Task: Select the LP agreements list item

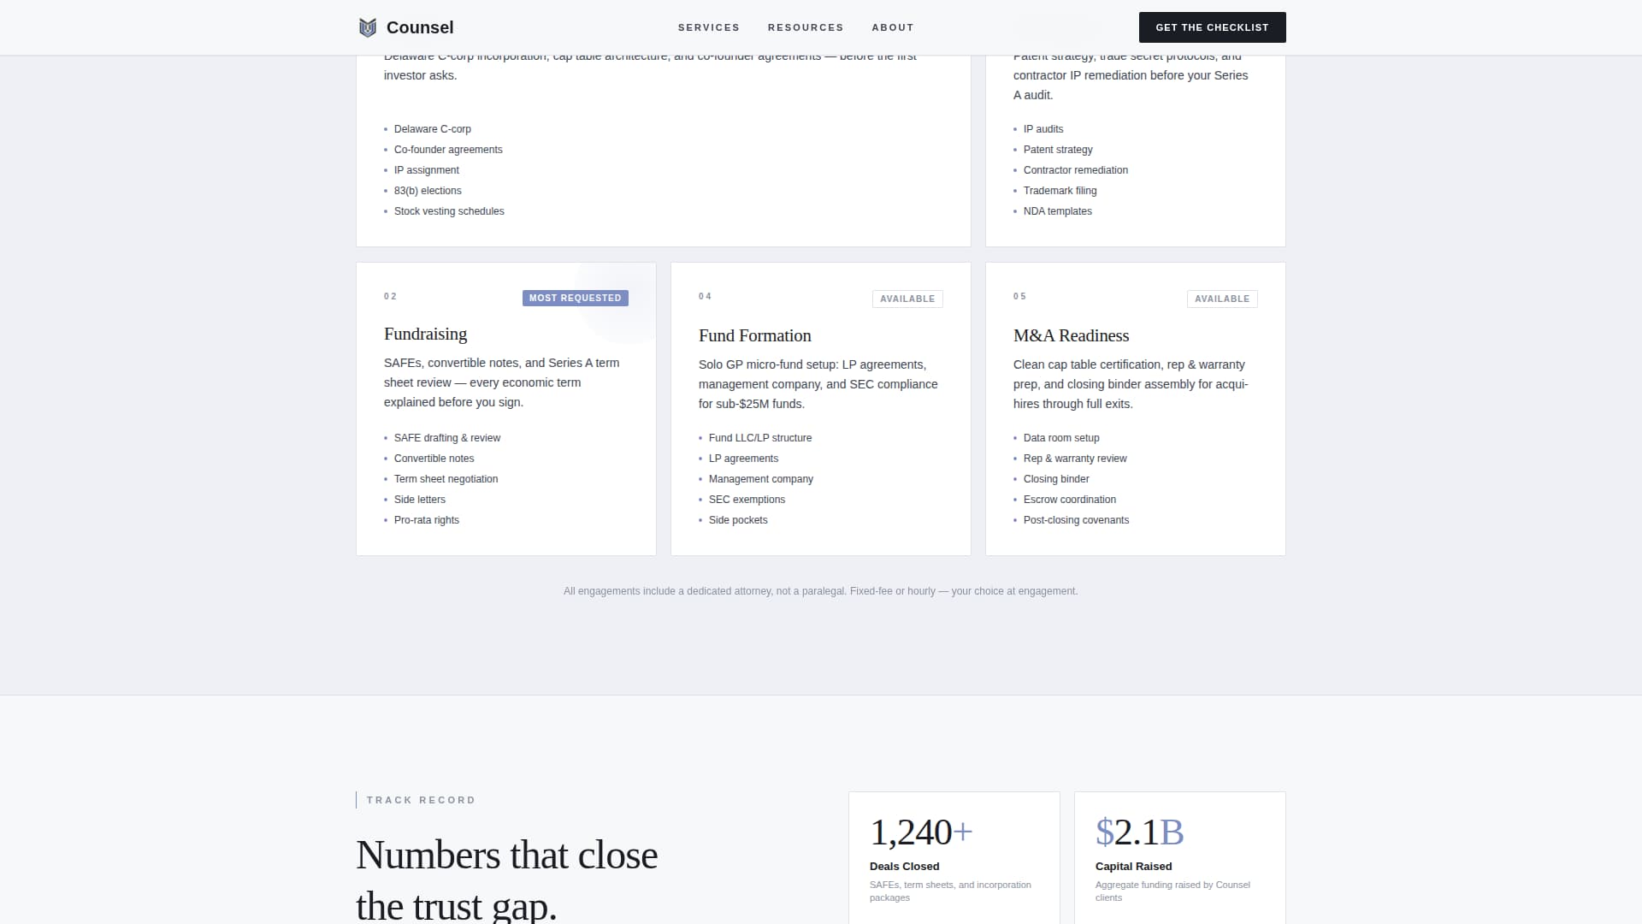Action: (743, 458)
